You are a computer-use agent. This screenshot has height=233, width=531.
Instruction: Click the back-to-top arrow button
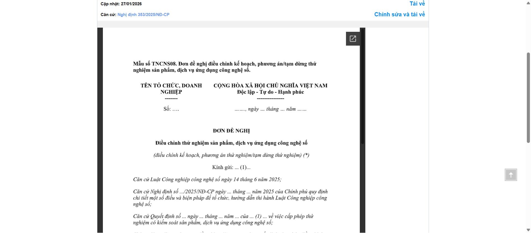(511, 175)
